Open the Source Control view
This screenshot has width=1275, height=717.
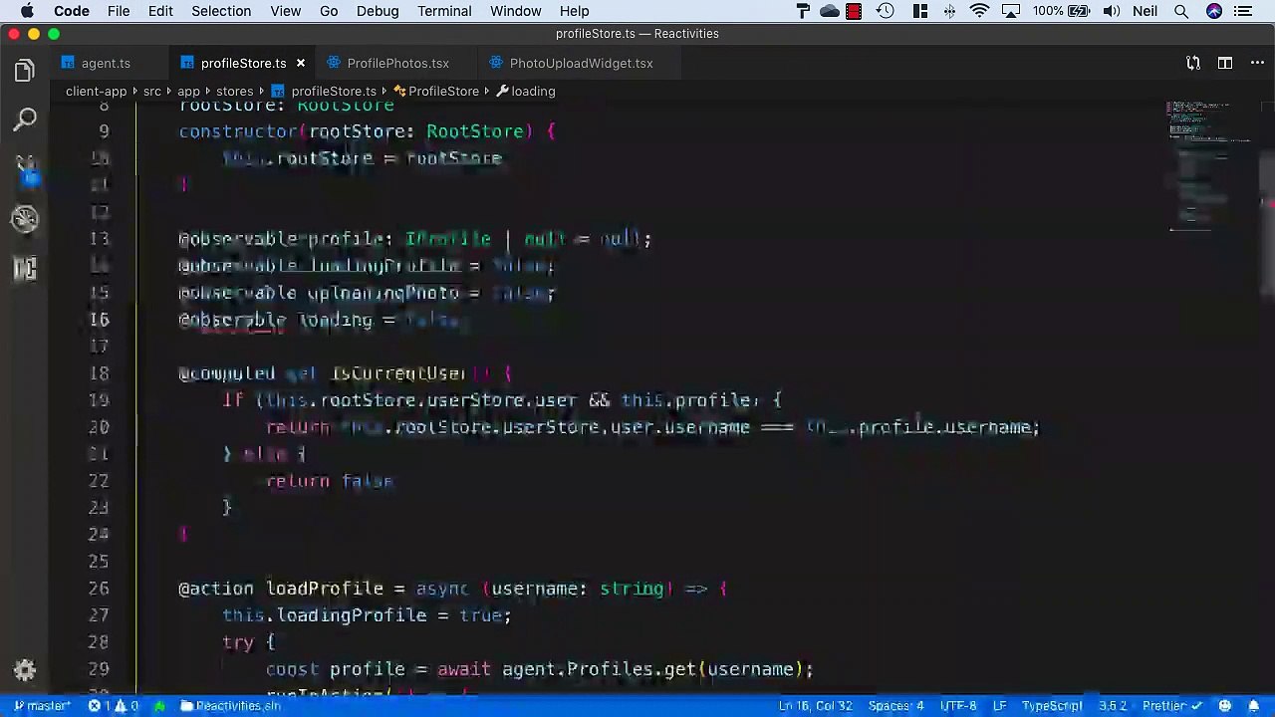point(25,169)
